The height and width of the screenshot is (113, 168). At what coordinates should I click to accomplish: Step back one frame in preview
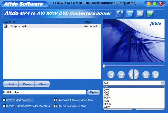coord(121,74)
